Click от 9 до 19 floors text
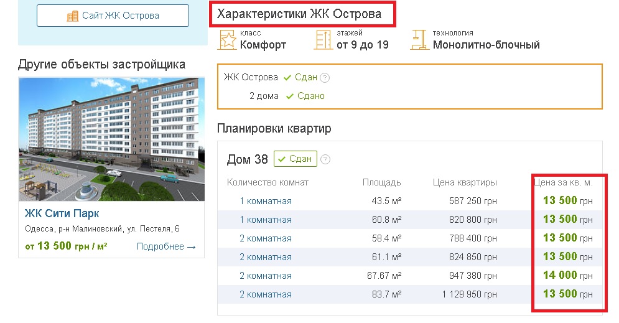 pyautogui.click(x=363, y=45)
